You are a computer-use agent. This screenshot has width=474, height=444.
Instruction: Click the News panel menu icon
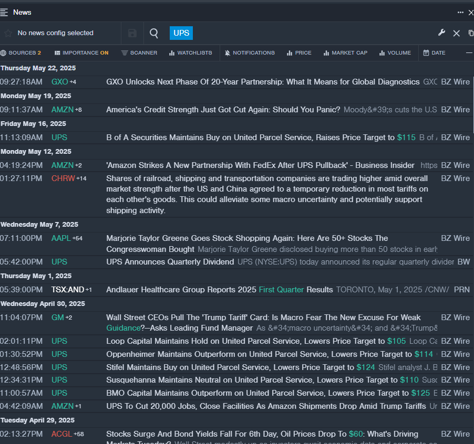(x=4, y=13)
